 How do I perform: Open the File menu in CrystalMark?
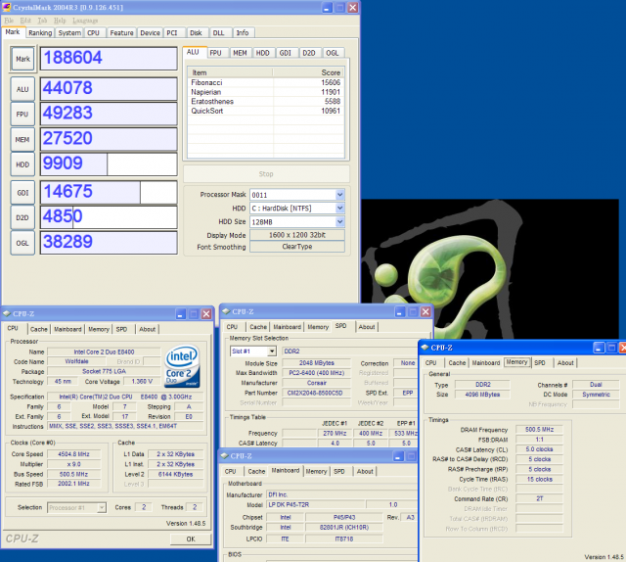(9, 21)
